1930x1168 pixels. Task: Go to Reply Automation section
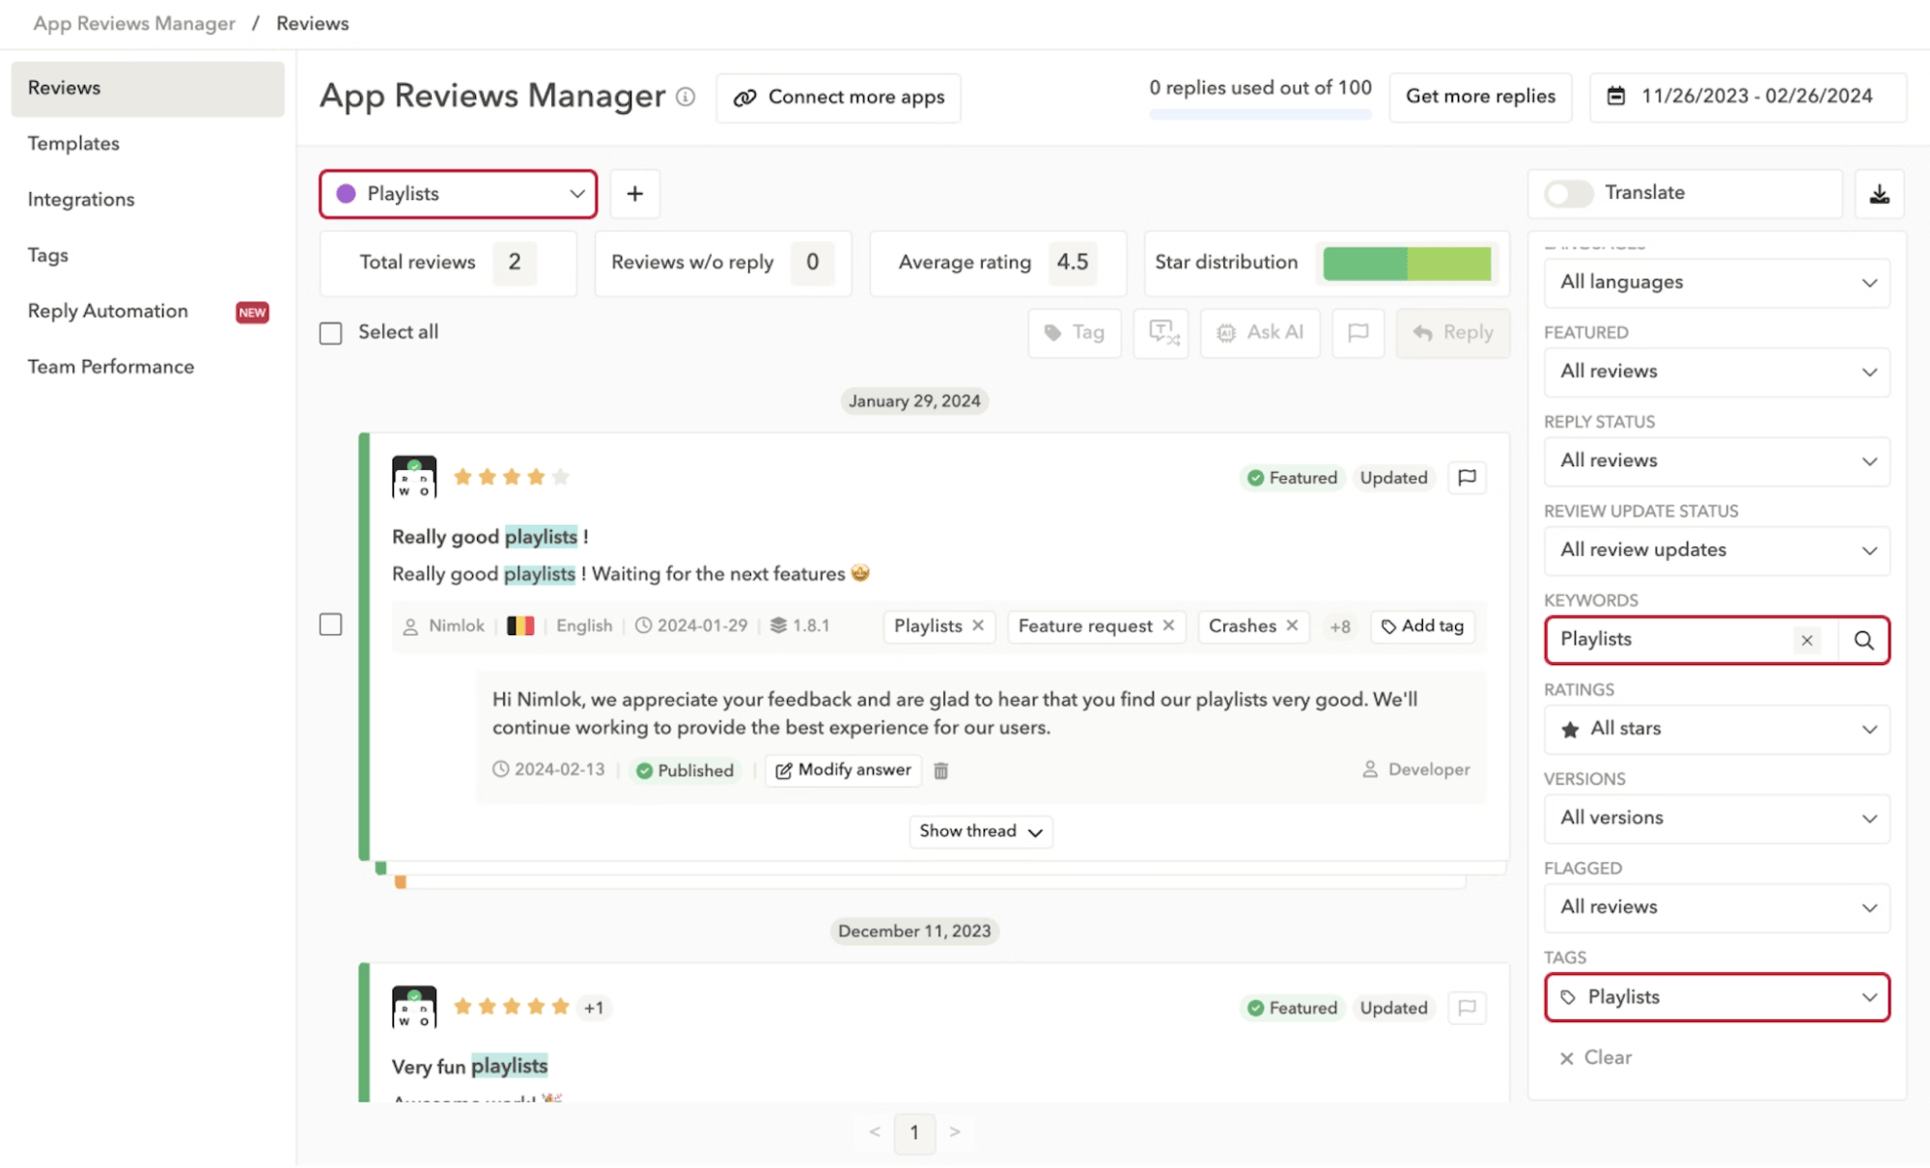(108, 311)
